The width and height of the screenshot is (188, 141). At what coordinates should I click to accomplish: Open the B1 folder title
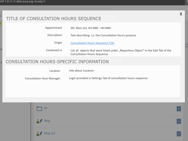(x=46, y=108)
